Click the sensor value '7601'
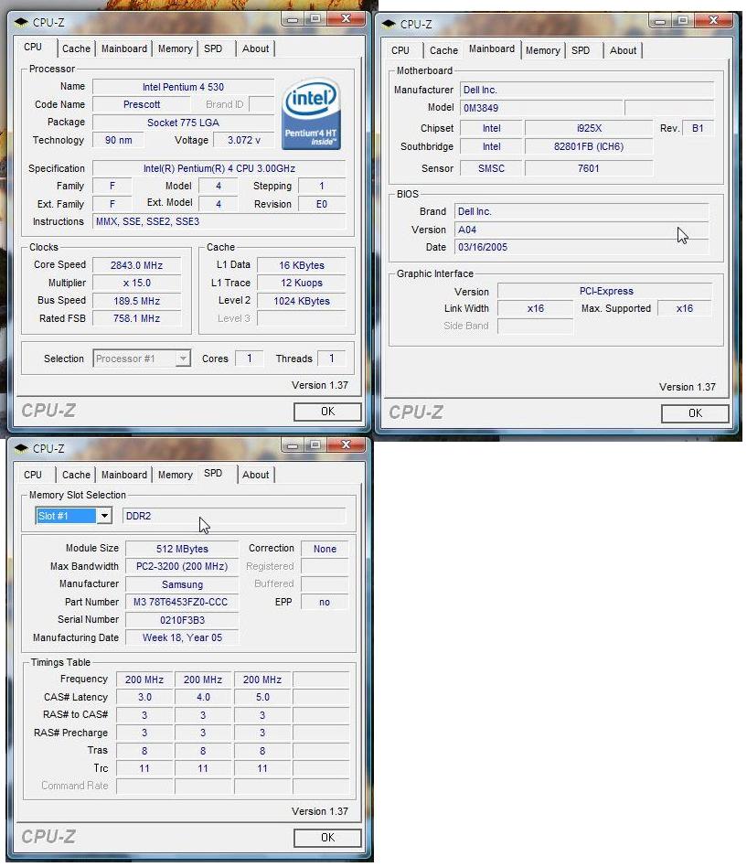 pyautogui.click(x=589, y=168)
